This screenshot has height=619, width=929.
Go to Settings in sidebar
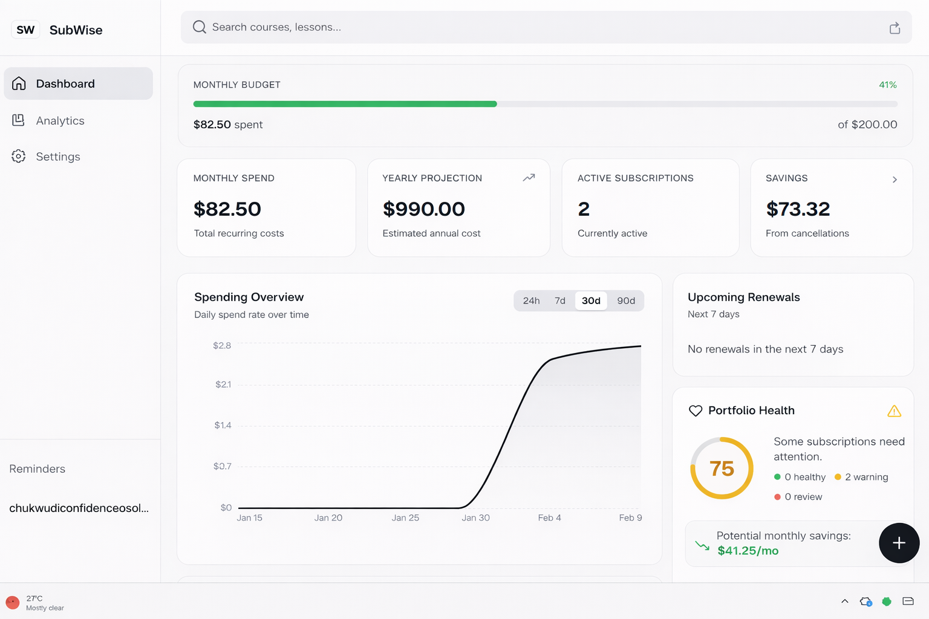[x=58, y=157]
